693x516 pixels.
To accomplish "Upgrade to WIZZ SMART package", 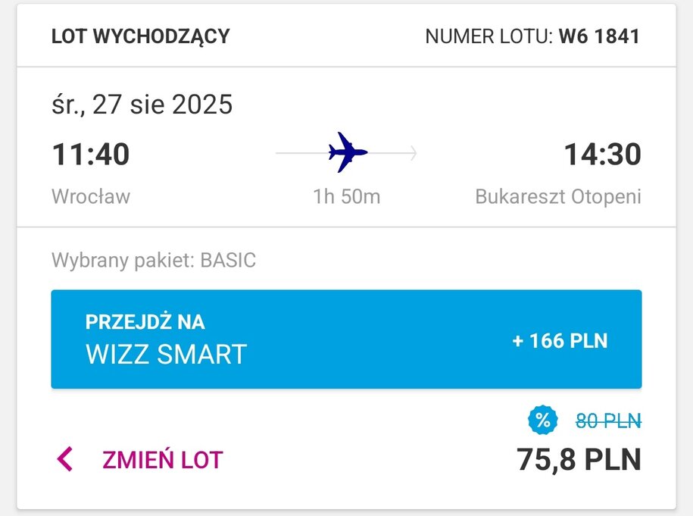I will click(347, 339).
